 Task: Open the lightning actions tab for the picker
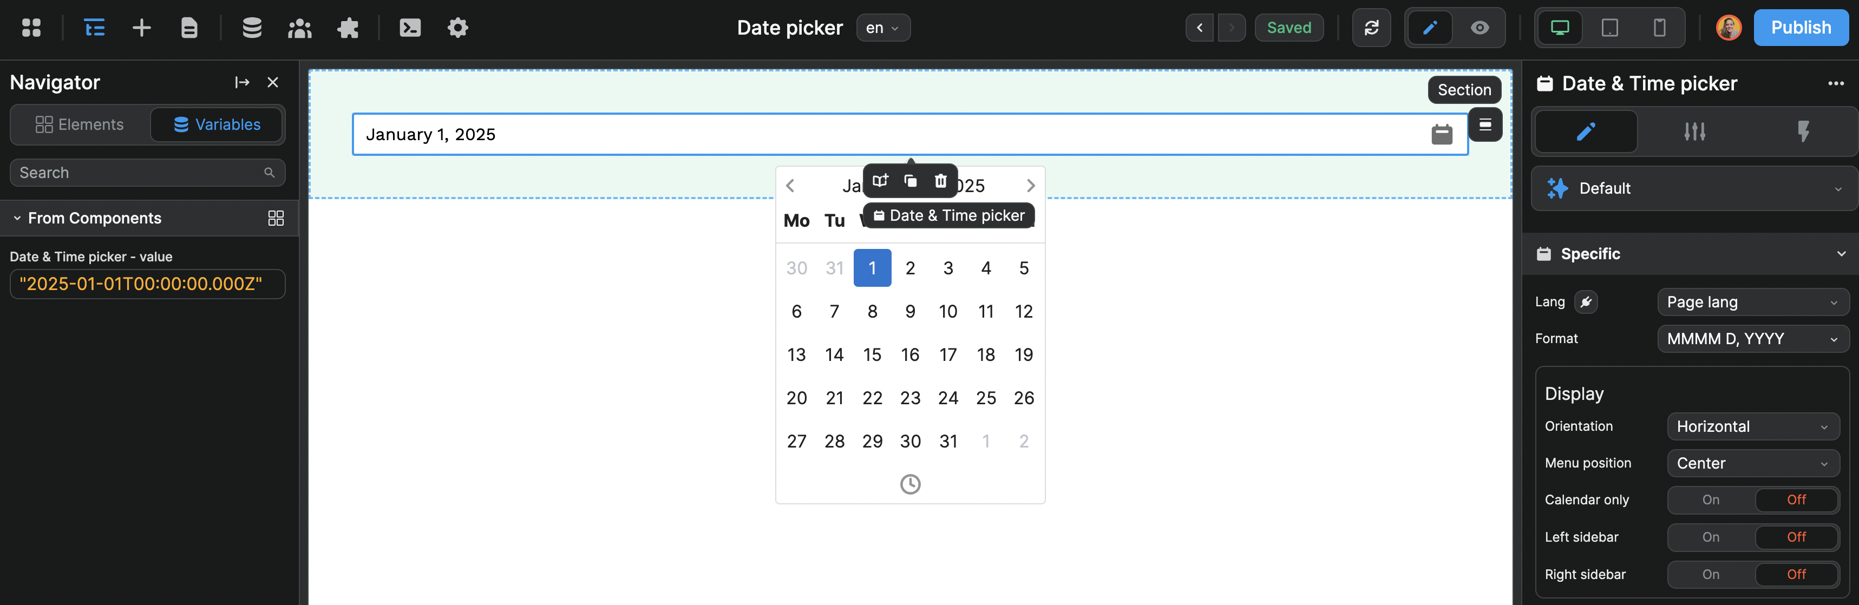[1803, 132]
